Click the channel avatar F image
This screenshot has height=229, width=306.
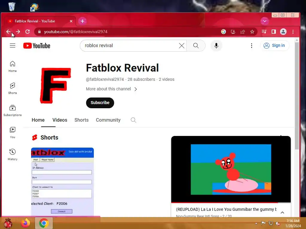pyautogui.click(x=56, y=86)
